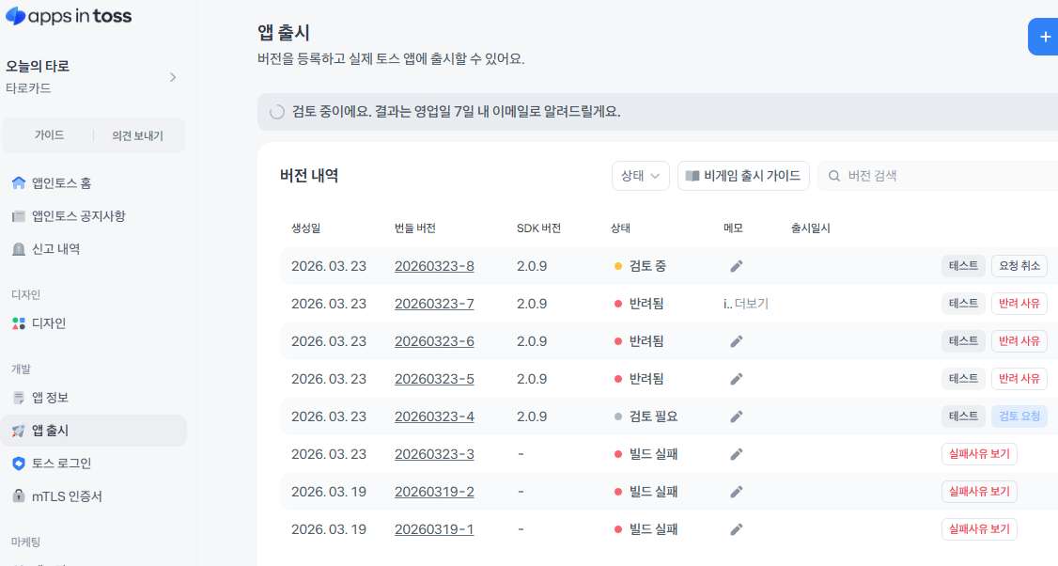Open 앱인토스 공지사항 in sidebar
The image size is (1058, 566).
pos(78,216)
